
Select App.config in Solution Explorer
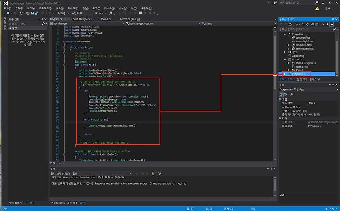[298, 56]
